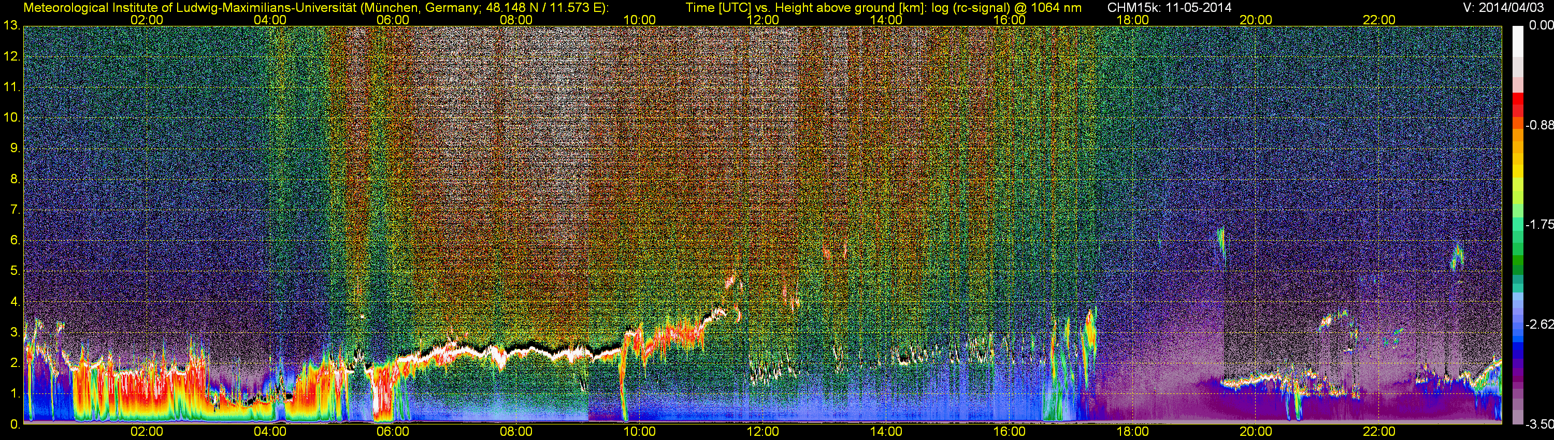This screenshot has width=1554, height=440.
Task: Click the -0.88 colorbar value
Action: click(x=1539, y=125)
